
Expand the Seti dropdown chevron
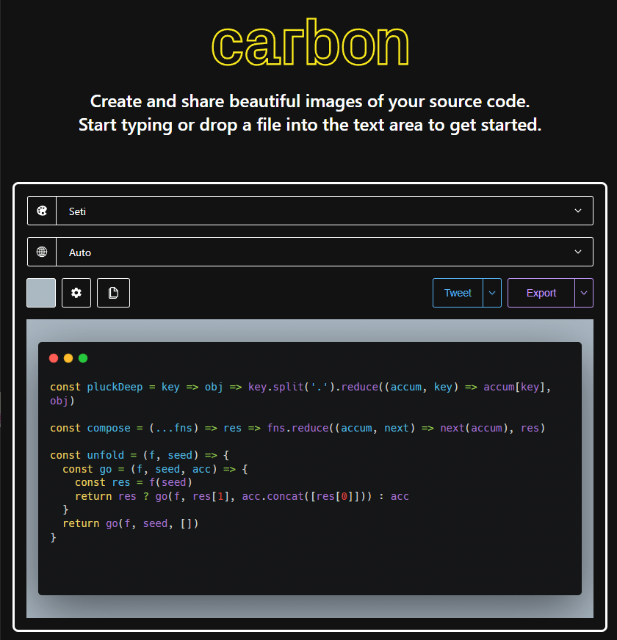[x=578, y=211]
